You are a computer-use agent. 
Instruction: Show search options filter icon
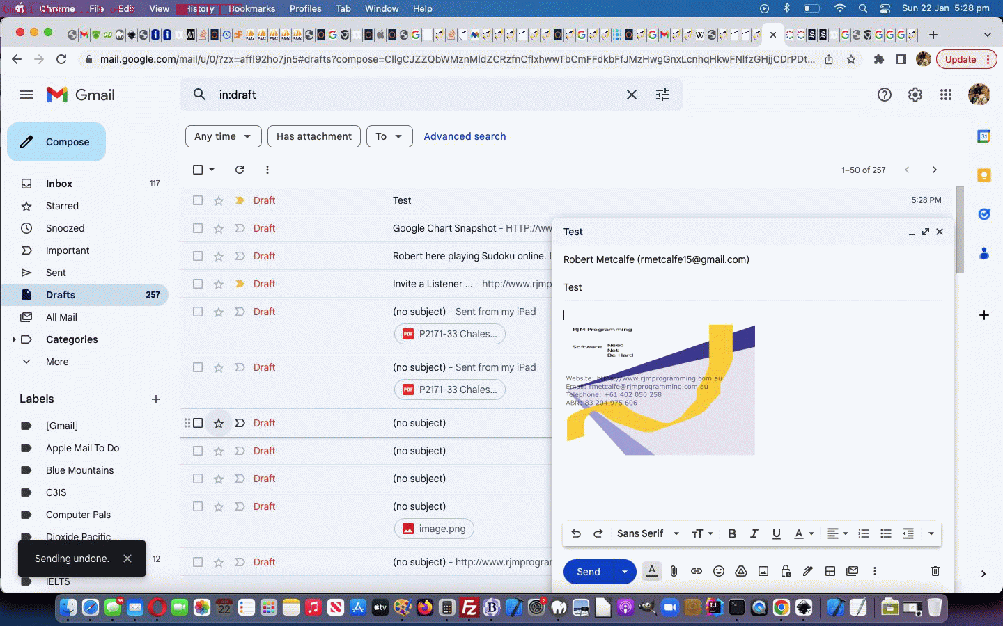pos(662,95)
